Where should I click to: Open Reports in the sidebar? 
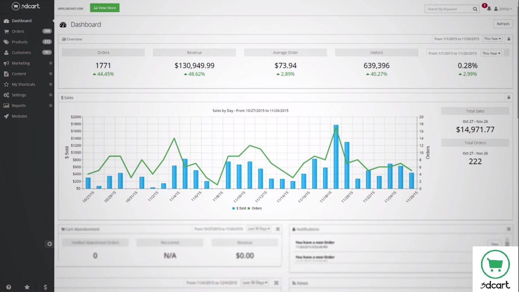tap(18, 105)
